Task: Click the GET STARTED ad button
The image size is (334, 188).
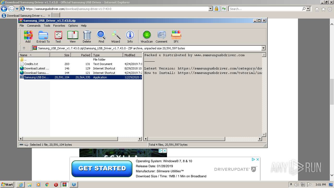Action: click(x=102, y=168)
